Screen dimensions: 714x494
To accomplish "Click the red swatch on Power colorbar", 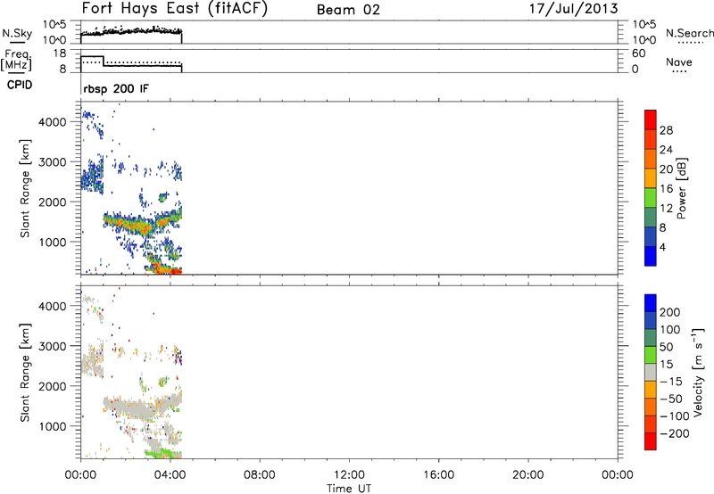I will (x=651, y=119).
